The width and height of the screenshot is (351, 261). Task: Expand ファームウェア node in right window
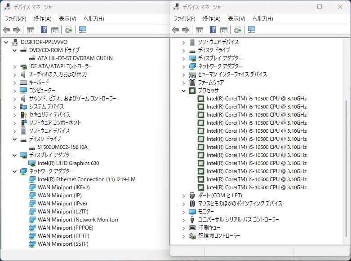[183, 83]
